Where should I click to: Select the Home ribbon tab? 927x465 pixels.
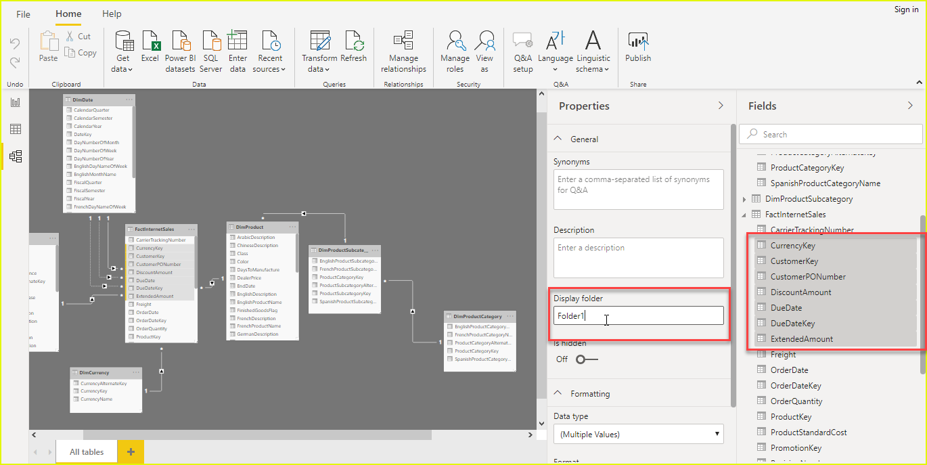pos(68,14)
